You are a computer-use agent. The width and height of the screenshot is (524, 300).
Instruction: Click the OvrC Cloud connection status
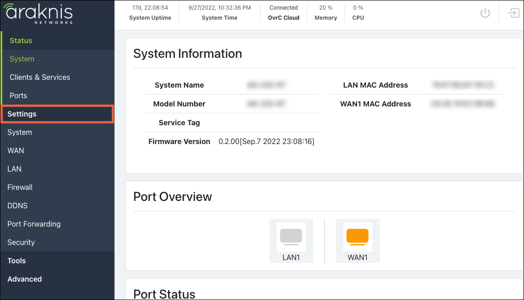(x=284, y=13)
